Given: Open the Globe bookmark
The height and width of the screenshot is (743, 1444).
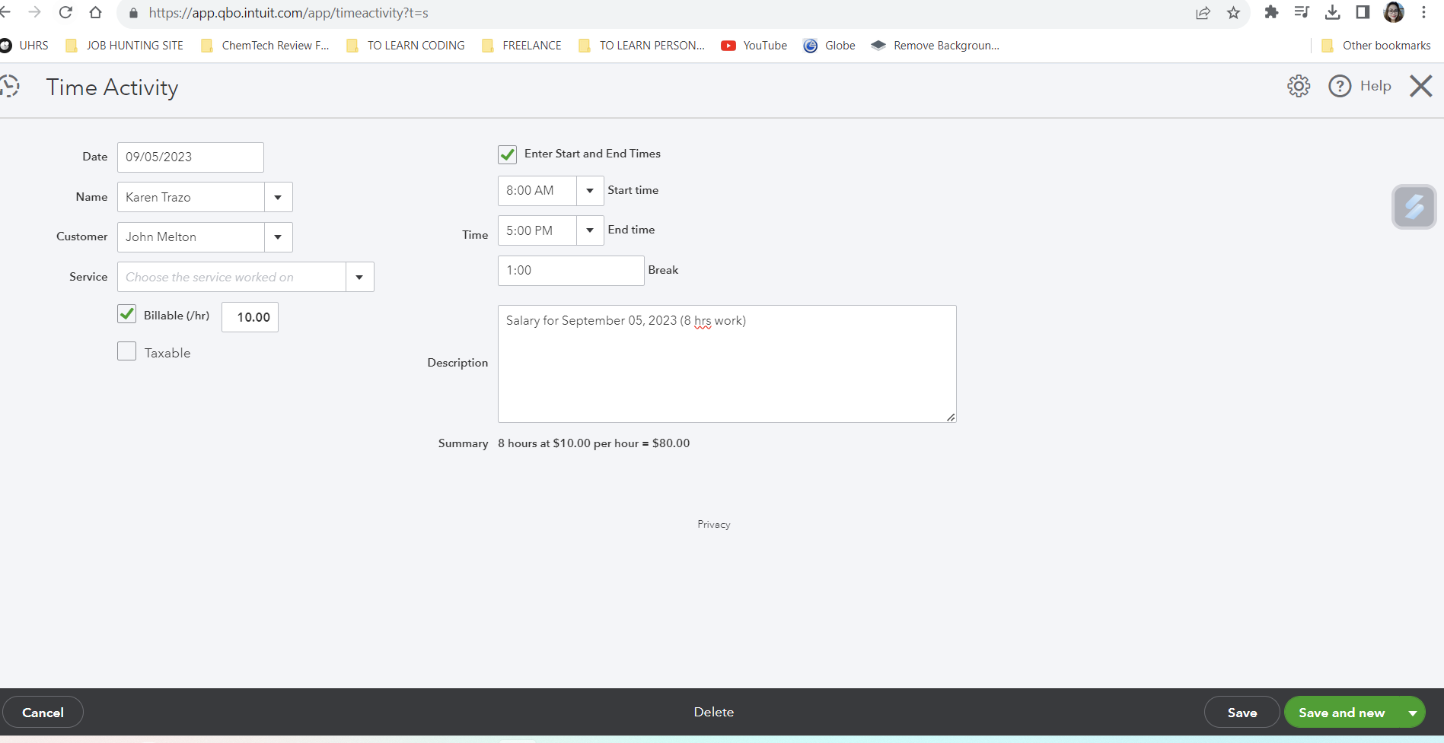Looking at the screenshot, I should [x=830, y=46].
